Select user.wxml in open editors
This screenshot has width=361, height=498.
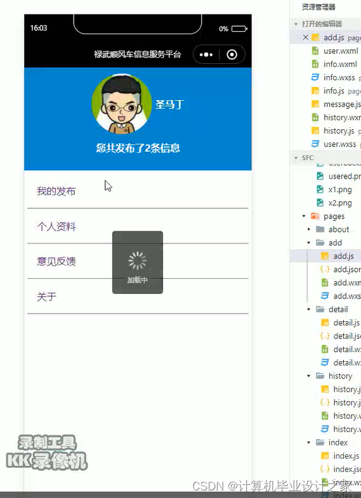(341, 51)
